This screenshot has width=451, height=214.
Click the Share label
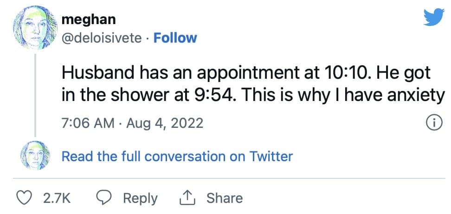click(x=225, y=198)
